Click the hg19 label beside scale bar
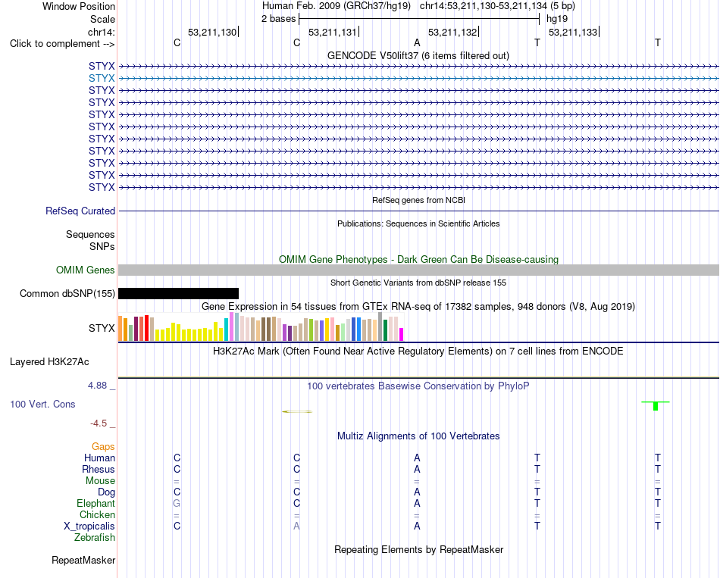Image resolution: width=720 pixels, height=578 pixels. tap(557, 19)
